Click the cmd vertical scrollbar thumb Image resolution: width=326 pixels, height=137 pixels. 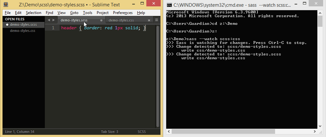(x=320, y=21)
